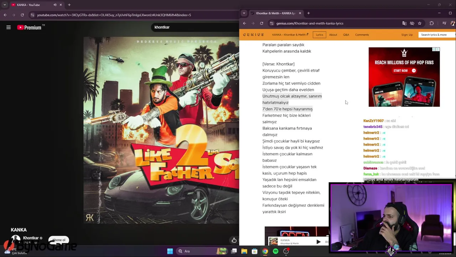Open Task View on the taskbar
Image resolution: width=456 pixels, height=257 pixels.
[x=234, y=251]
